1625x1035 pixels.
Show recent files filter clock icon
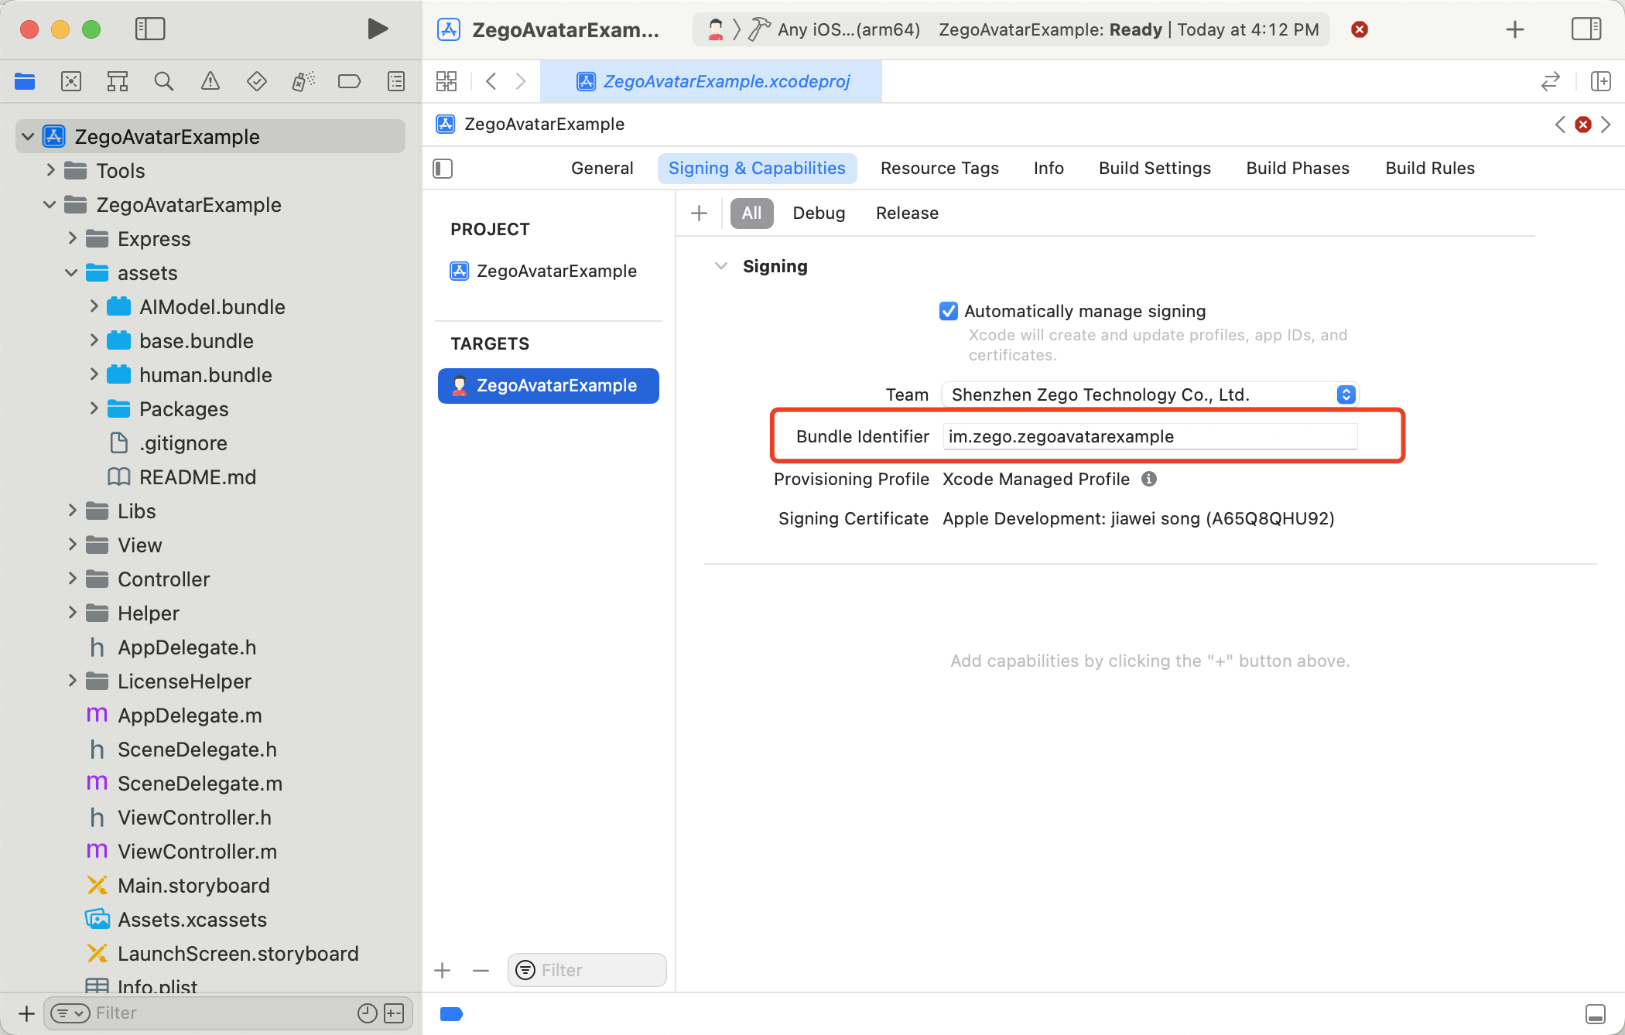[x=367, y=1013]
